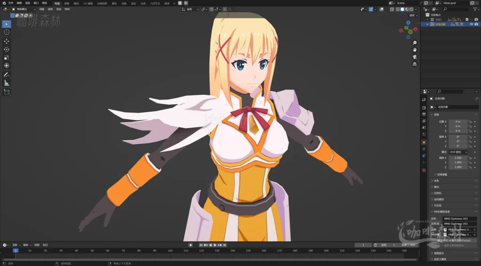Expand the selected armature in outliner
Screen dimensions: 481x266
pos(427,24)
